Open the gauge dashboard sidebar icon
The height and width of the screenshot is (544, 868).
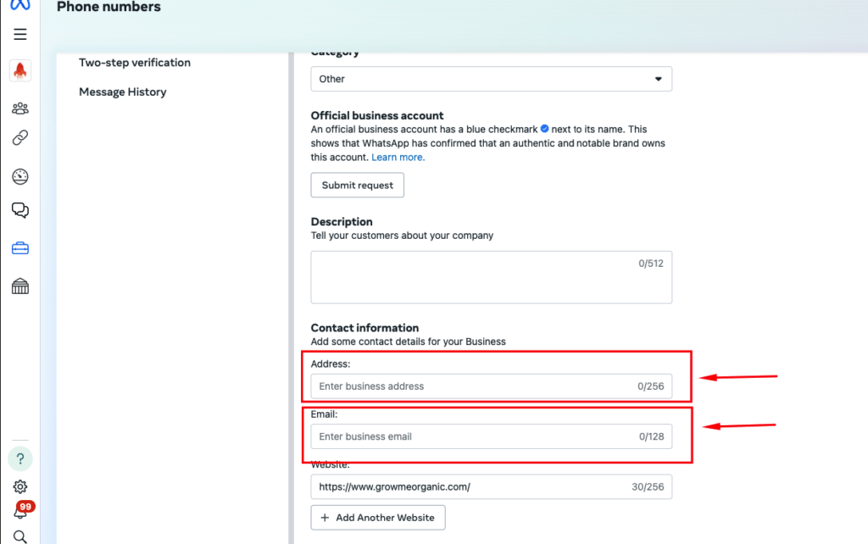(20, 176)
